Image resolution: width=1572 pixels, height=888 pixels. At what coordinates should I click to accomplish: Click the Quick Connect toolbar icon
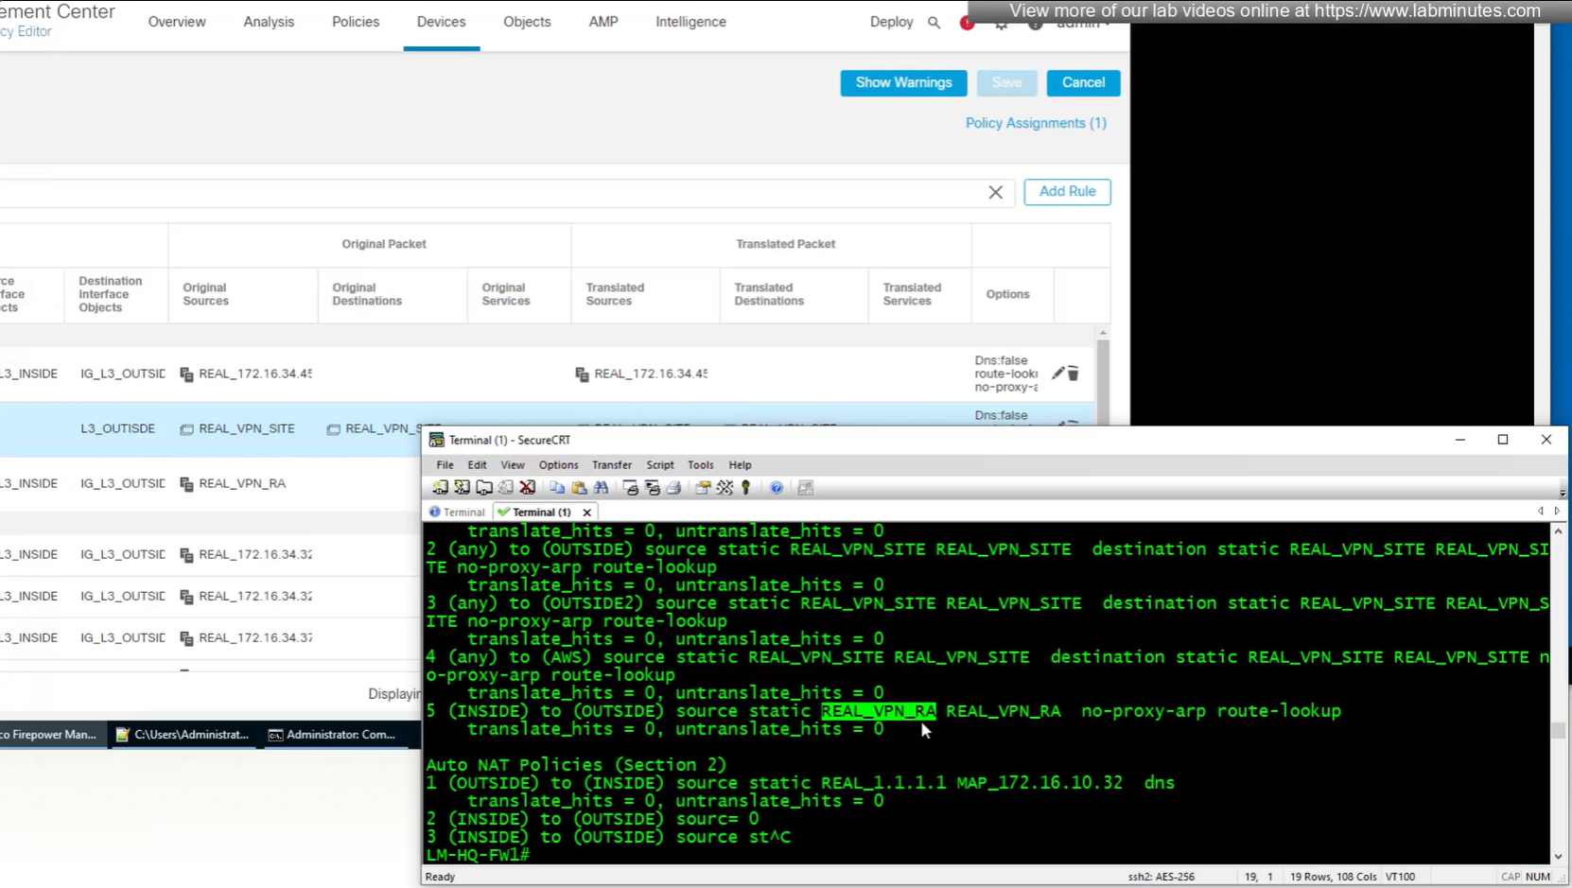coord(462,488)
